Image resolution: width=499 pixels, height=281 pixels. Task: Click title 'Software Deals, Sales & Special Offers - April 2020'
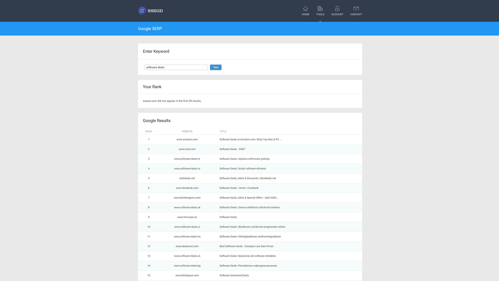tap(249, 198)
